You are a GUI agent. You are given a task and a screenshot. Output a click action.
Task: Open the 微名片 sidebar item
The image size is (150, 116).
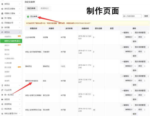tap(7, 45)
